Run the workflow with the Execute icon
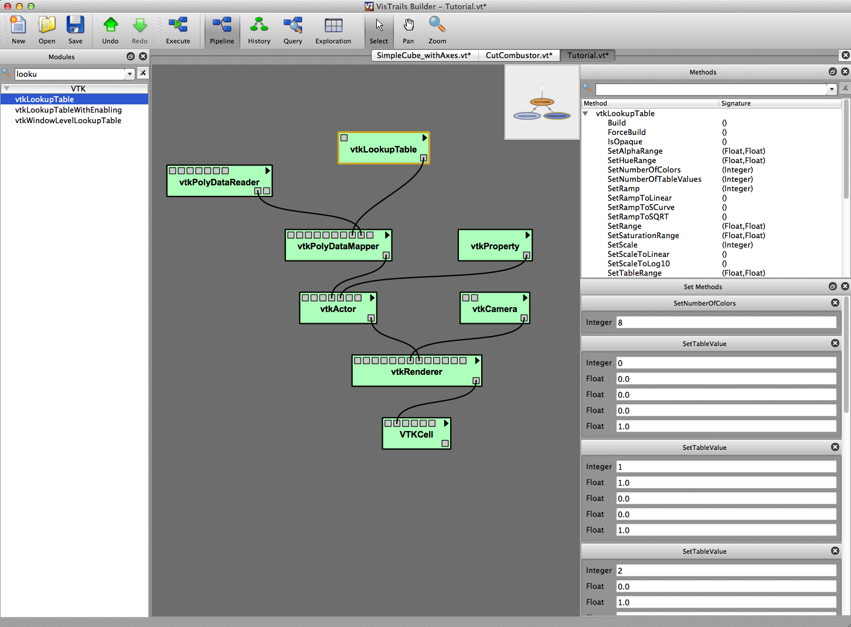The height and width of the screenshot is (627, 851). tap(178, 26)
